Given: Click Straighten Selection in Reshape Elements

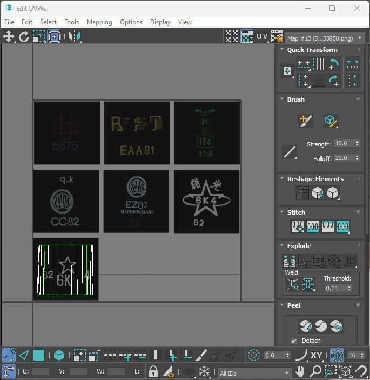Looking at the screenshot, I should pos(302,193).
